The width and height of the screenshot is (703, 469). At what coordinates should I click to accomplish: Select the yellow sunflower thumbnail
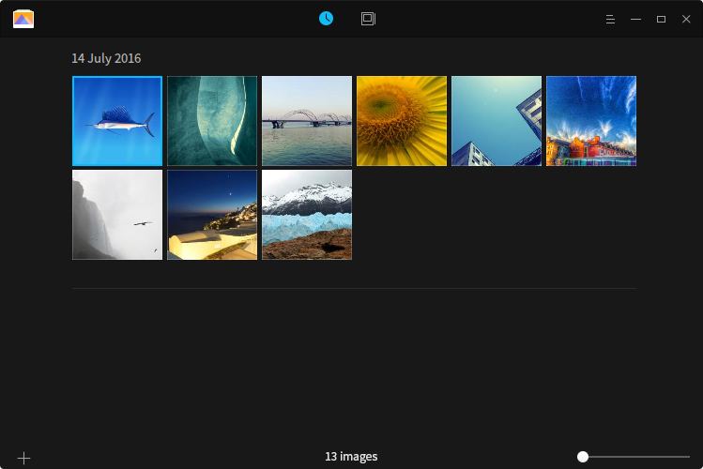point(402,121)
